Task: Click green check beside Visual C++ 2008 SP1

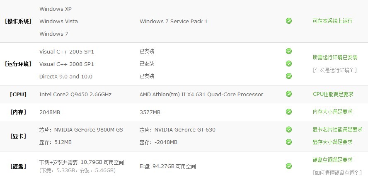Action: click(x=289, y=63)
